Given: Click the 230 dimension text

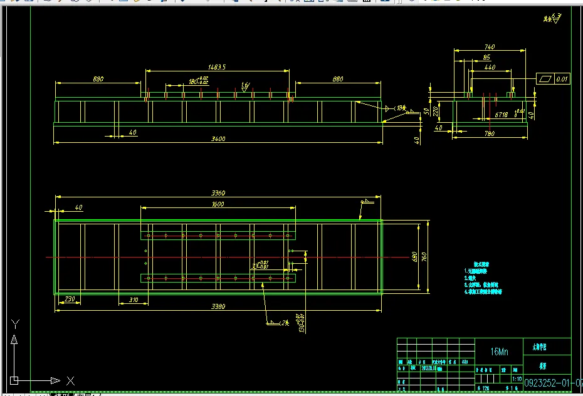Looking at the screenshot, I should (70, 299).
